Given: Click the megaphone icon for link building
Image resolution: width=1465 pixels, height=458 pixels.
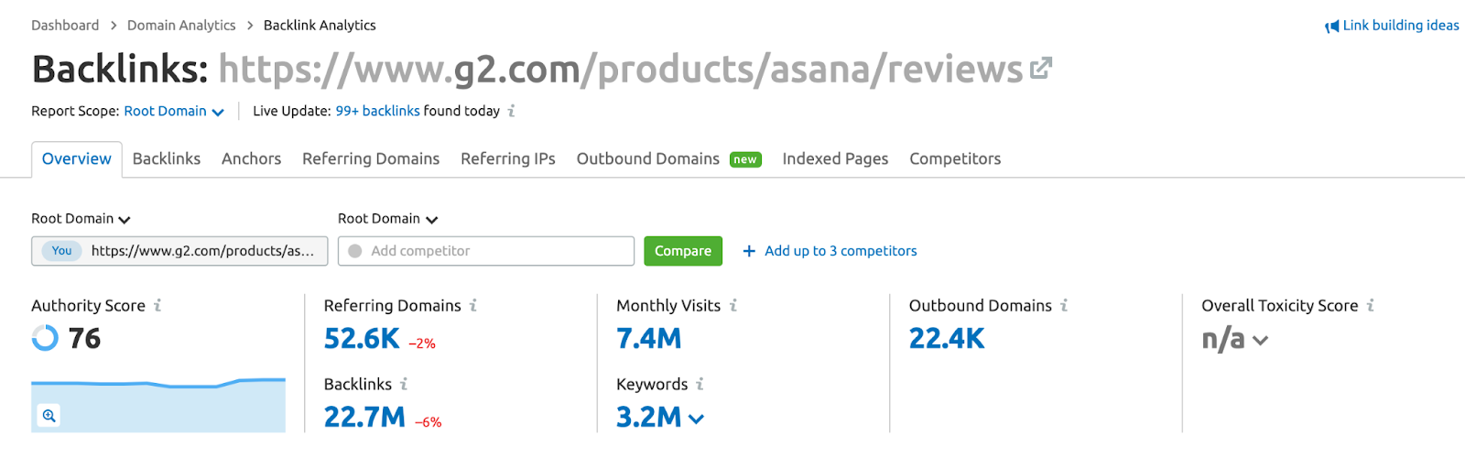Looking at the screenshot, I should (x=1332, y=27).
